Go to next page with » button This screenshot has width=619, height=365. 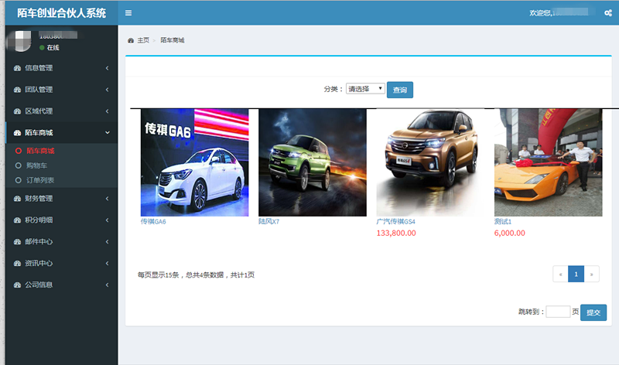(591, 275)
